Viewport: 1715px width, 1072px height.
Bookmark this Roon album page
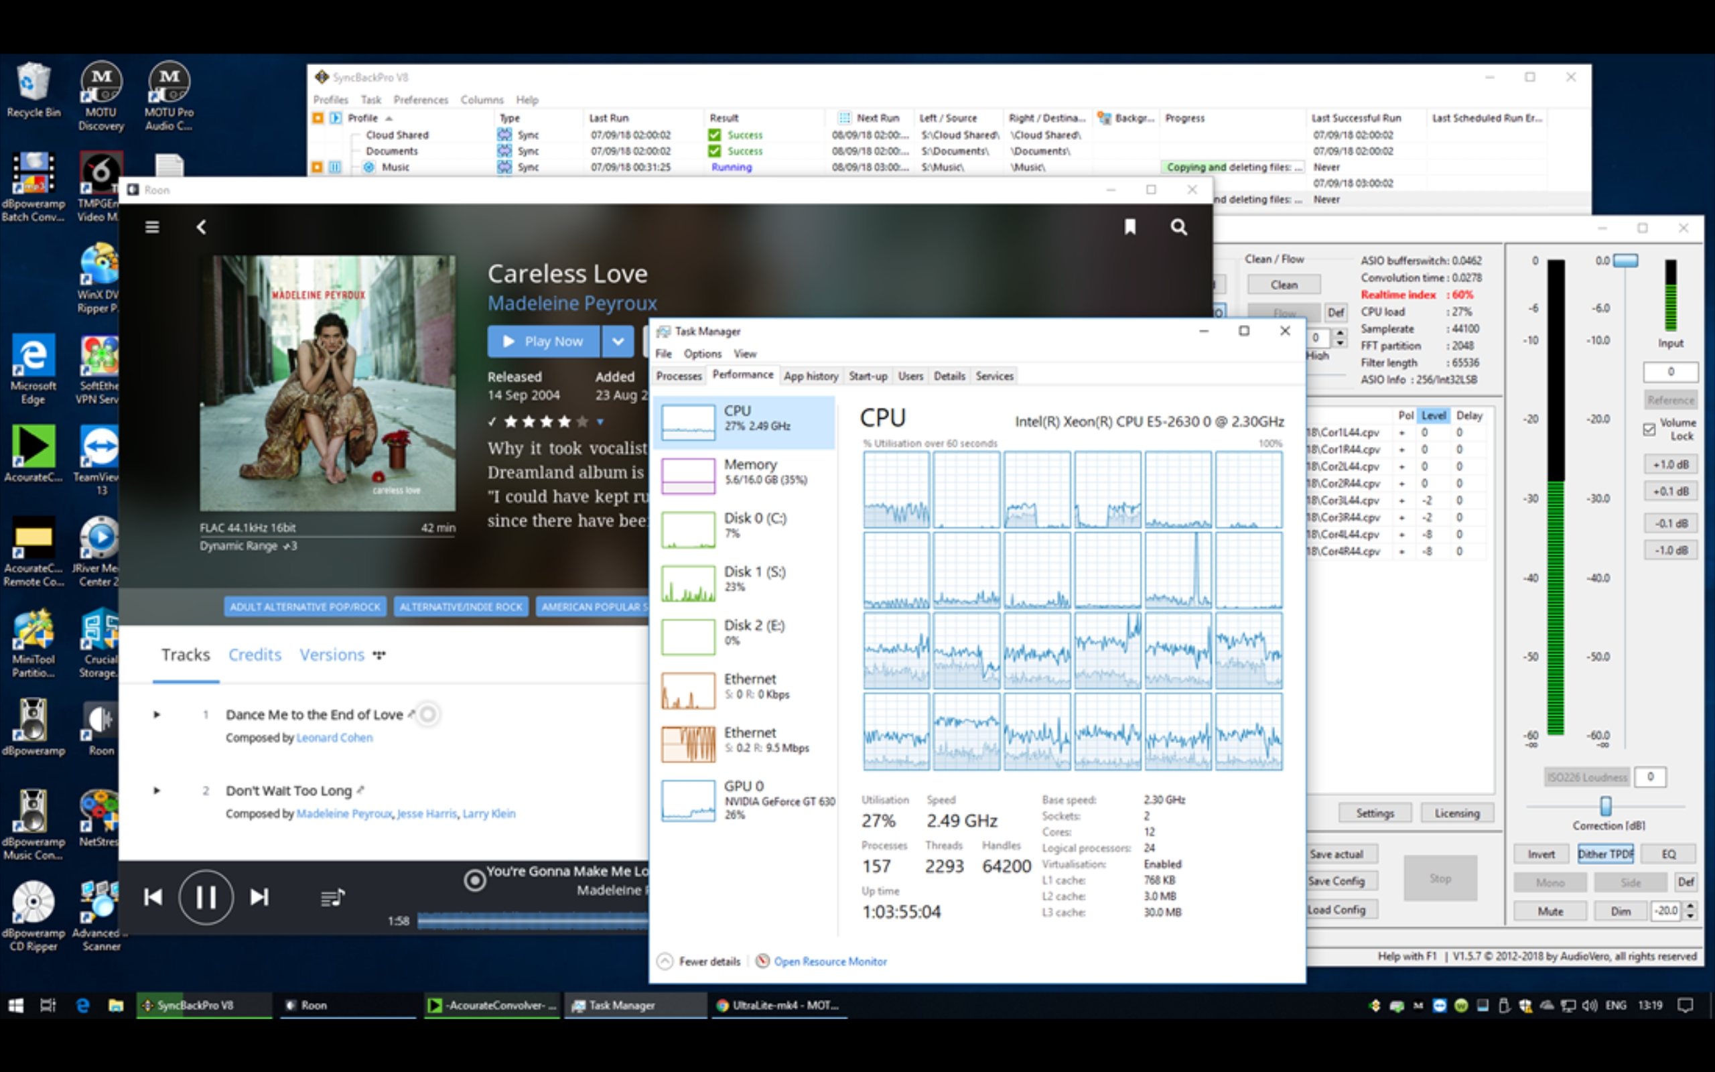click(x=1129, y=227)
